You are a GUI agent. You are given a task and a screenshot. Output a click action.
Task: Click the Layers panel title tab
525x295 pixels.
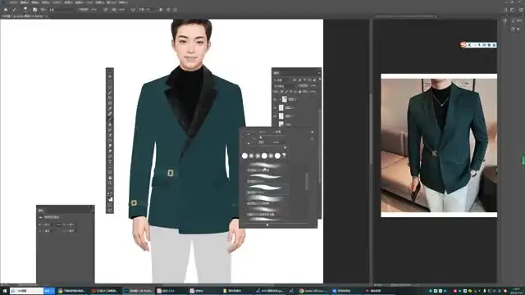(276, 73)
